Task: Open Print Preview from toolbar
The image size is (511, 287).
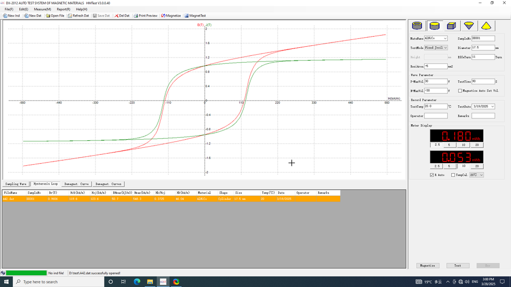Action: point(146,15)
